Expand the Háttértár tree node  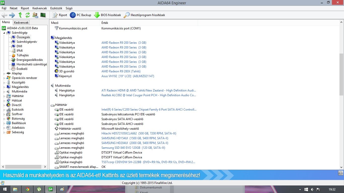[4, 96]
